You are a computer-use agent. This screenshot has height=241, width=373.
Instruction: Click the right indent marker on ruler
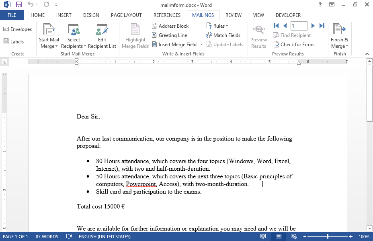[x=299, y=63]
